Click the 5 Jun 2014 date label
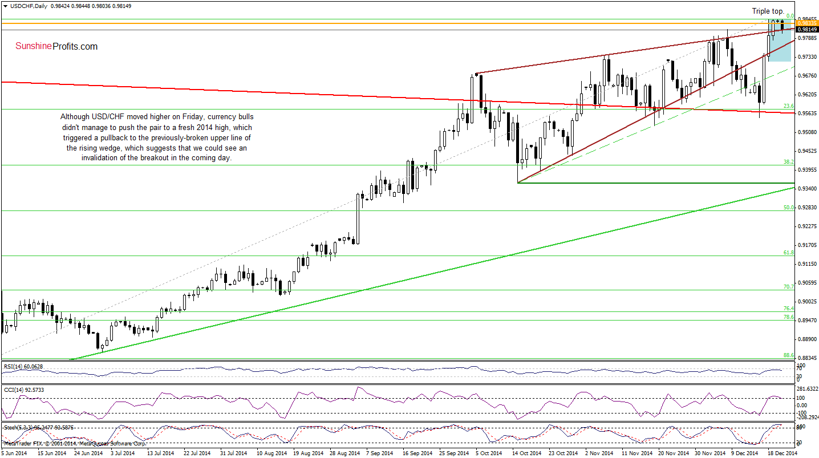819x458 pixels. (x=14, y=453)
